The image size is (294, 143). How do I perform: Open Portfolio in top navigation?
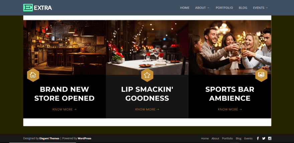(224, 8)
